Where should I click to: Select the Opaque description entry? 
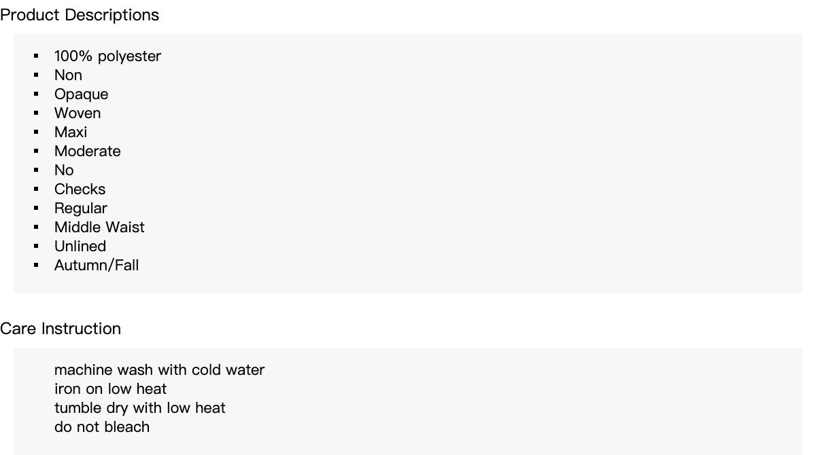coord(81,94)
